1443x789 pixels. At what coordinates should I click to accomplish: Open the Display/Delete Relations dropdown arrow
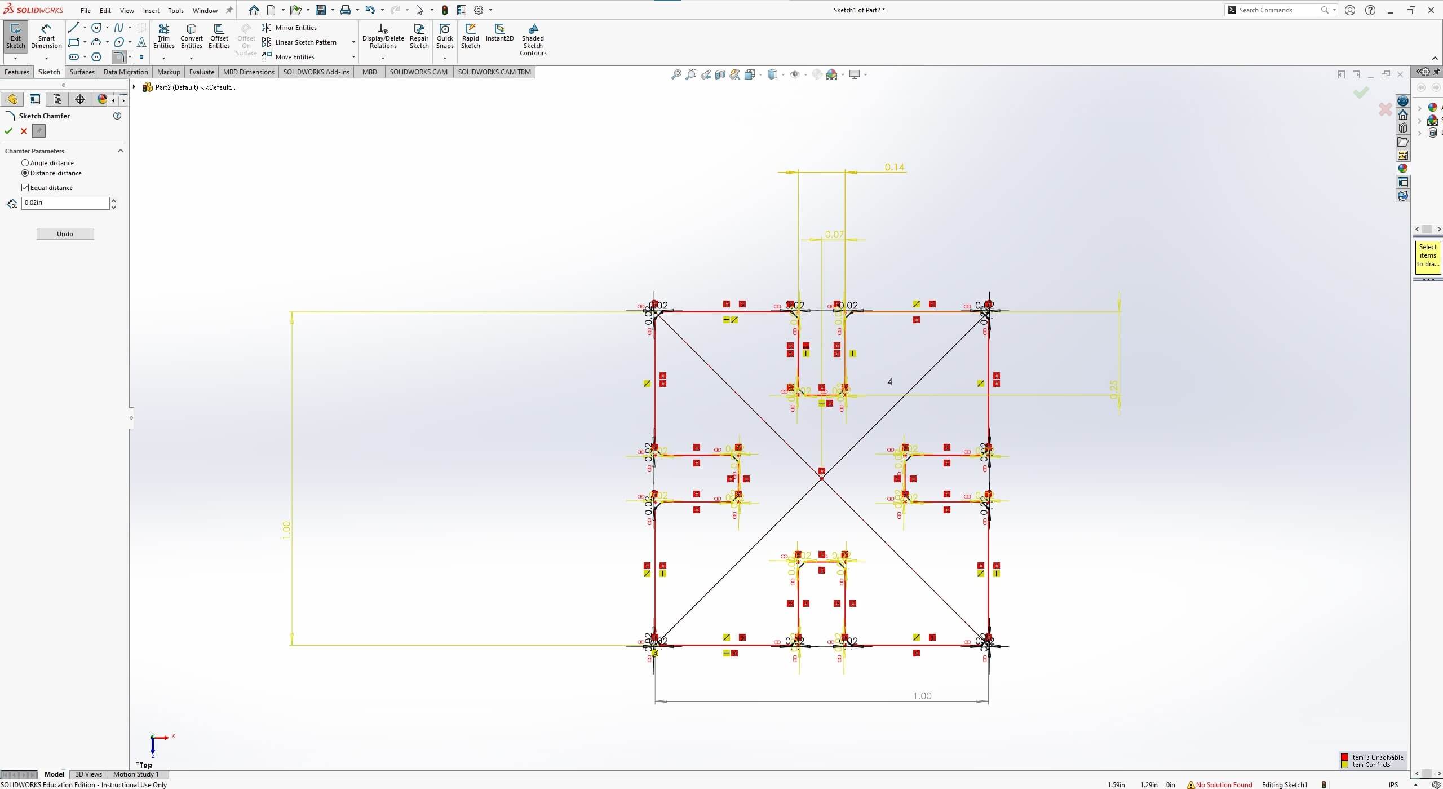pyautogui.click(x=383, y=58)
